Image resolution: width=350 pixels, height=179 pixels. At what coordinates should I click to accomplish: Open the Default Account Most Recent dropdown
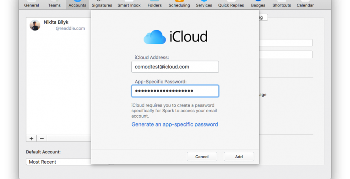pos(59,162)
